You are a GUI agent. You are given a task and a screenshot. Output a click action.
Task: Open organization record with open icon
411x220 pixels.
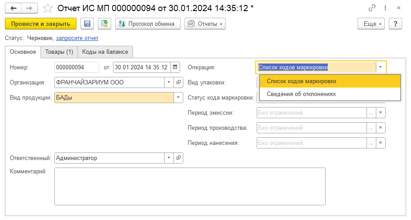coord(178,82)
